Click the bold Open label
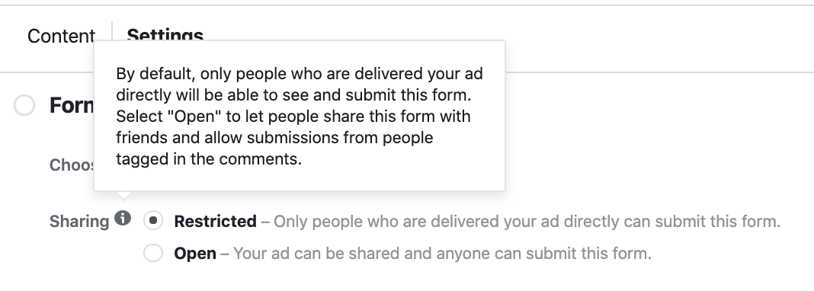Screen dimensions: 814x291 195,254
